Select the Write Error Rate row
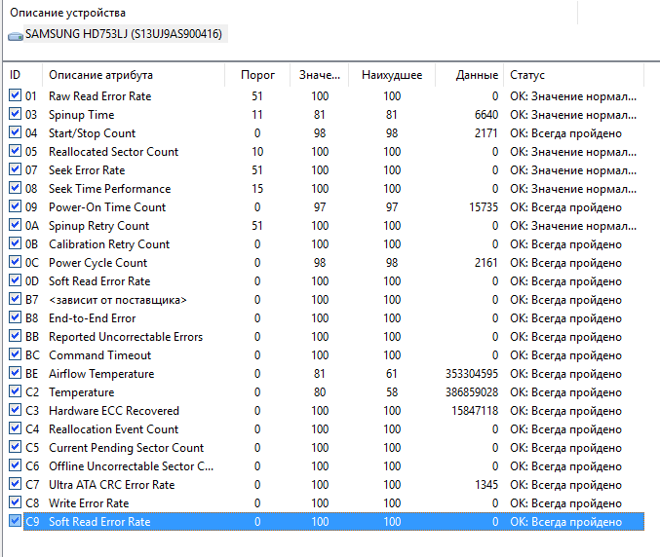This screenshot has width=660, height=557. coord(333,503)
